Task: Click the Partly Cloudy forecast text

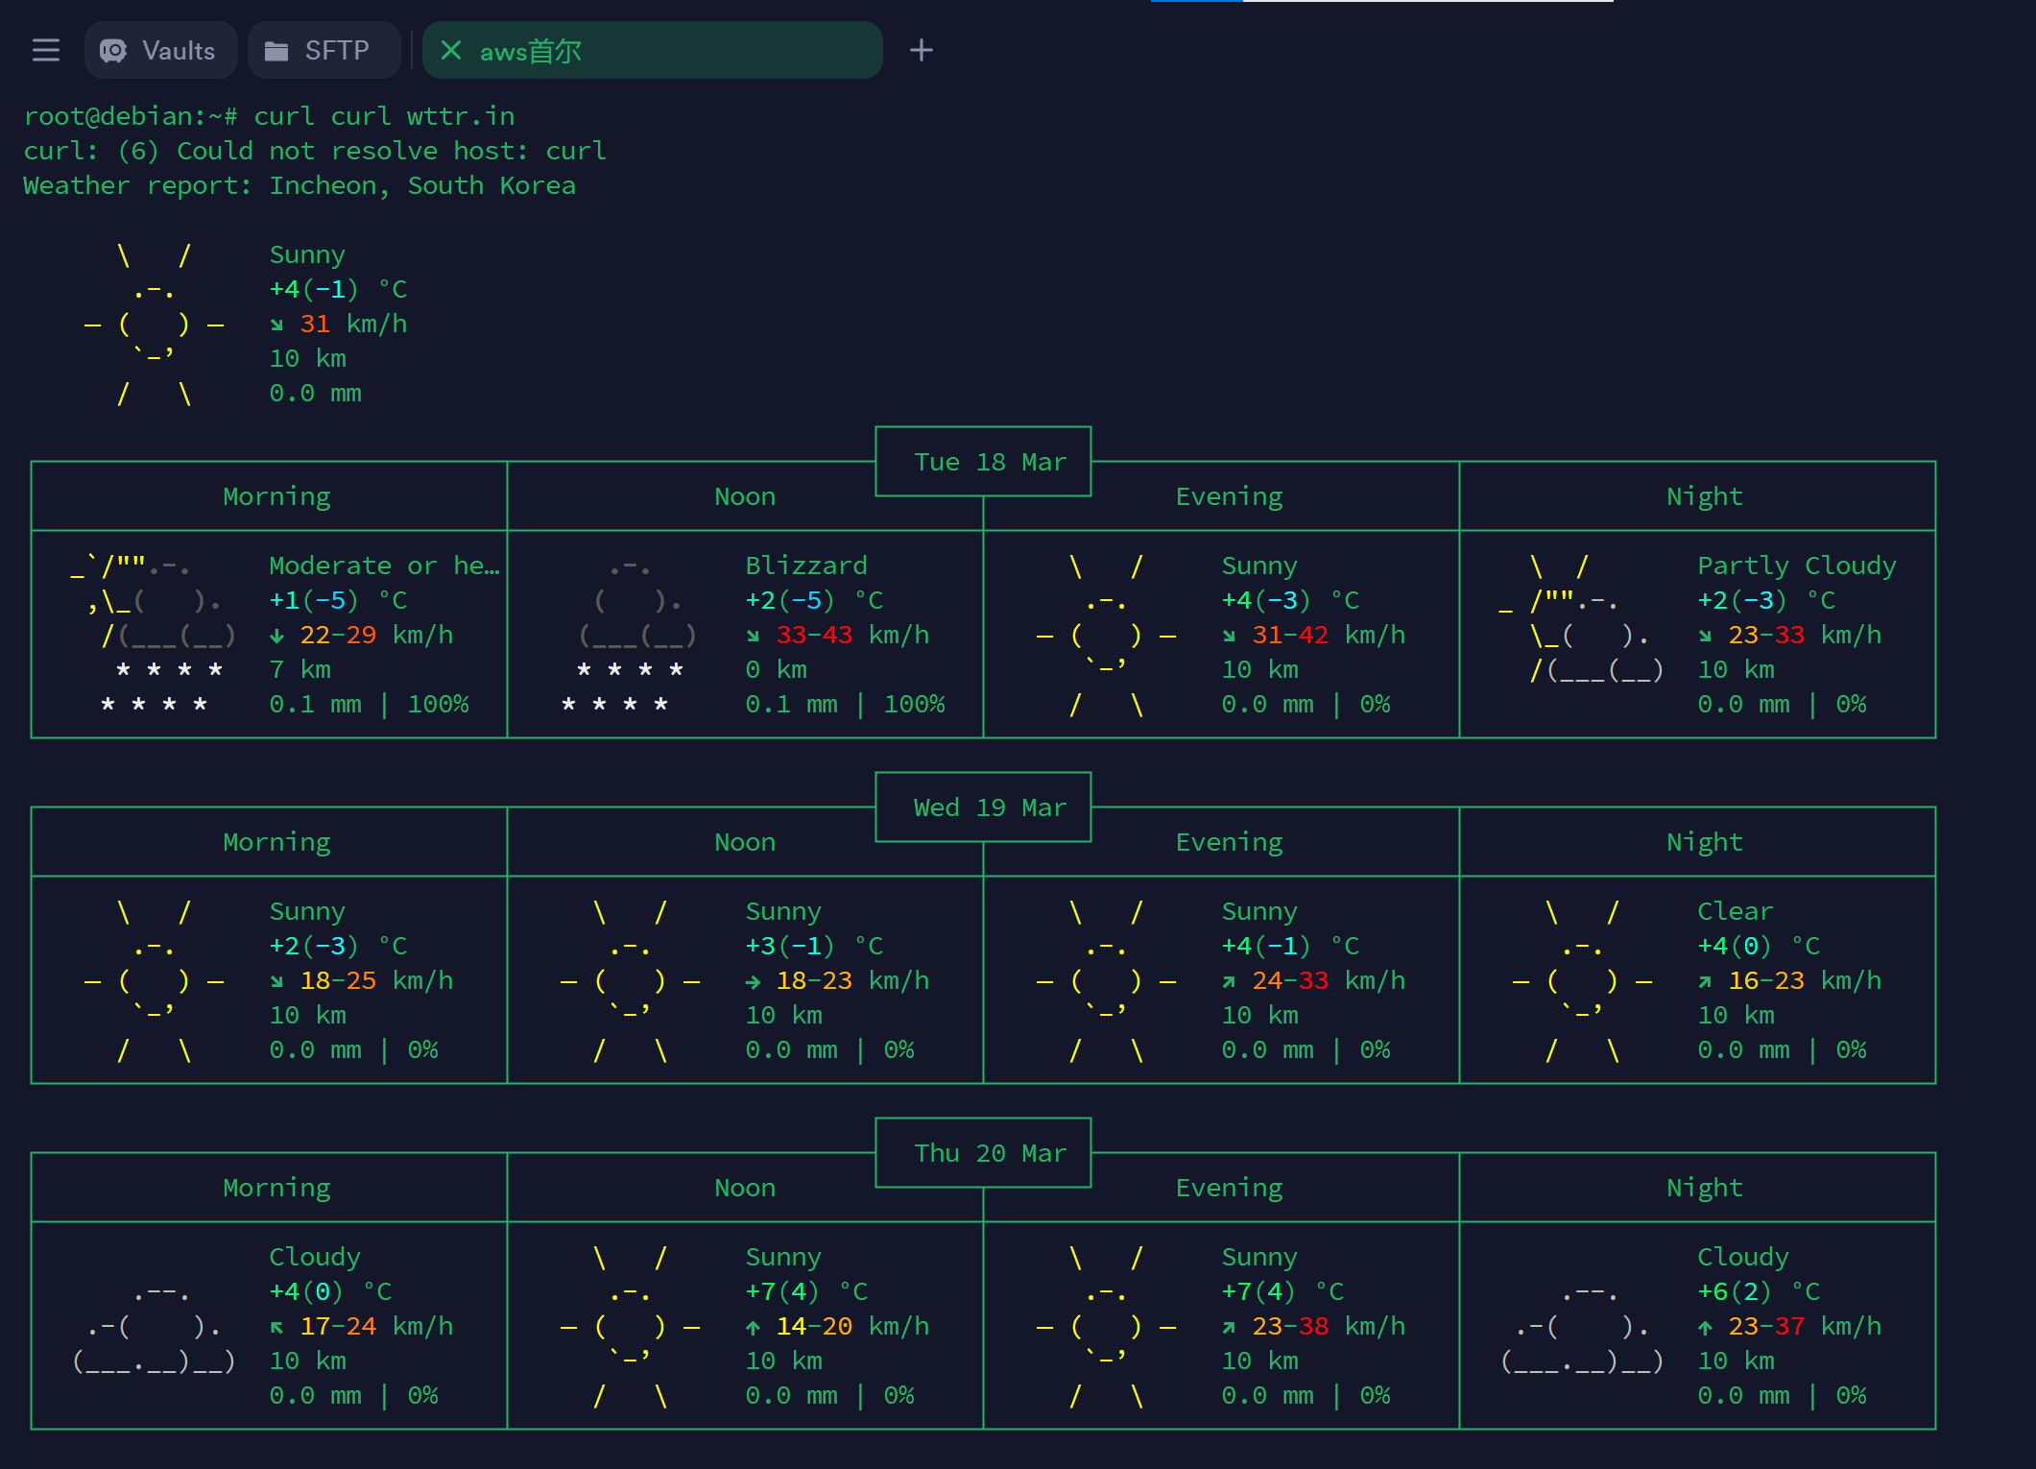Action: pyautogui.click(x=1797, y=566)
